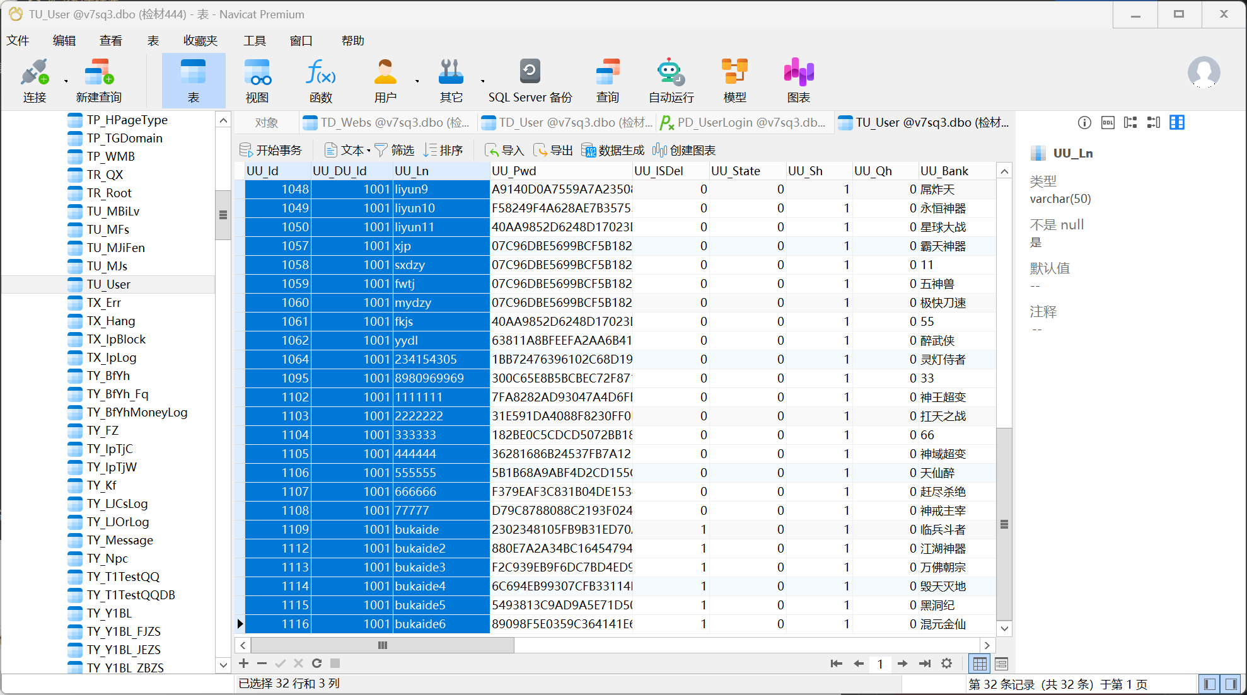This screenshot has height=695, width=1247.
Task: Click the Function (函数) toolbar icon
Action: coord(320,81)
